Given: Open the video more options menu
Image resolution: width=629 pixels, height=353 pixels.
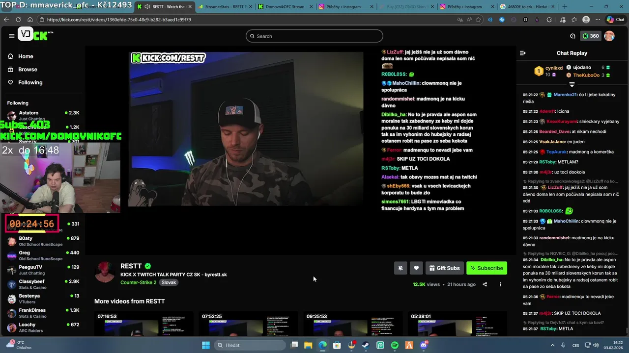Looking at the screenshot, I should [501, 284].
